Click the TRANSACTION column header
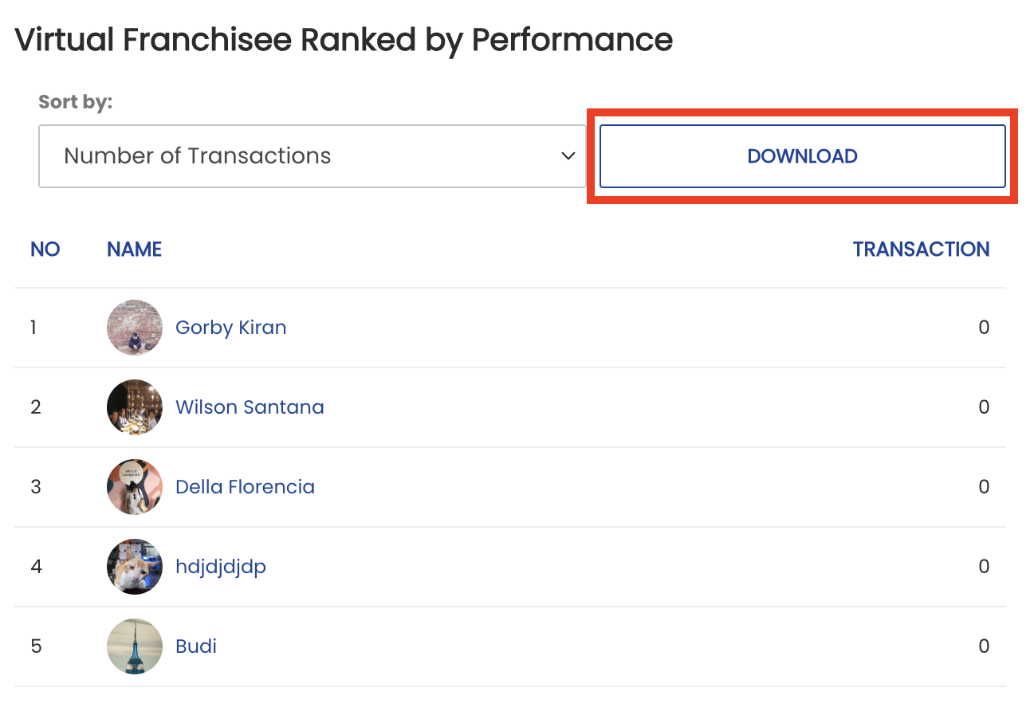The image size is (1030, 711). (x=922, y=249)
